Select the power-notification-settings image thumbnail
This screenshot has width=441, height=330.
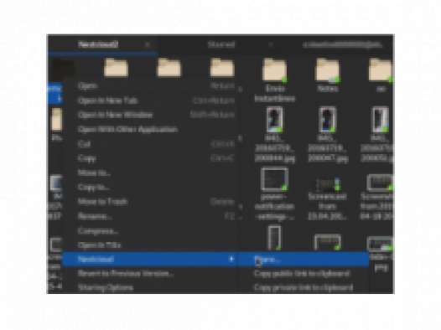tap(274, 179)
